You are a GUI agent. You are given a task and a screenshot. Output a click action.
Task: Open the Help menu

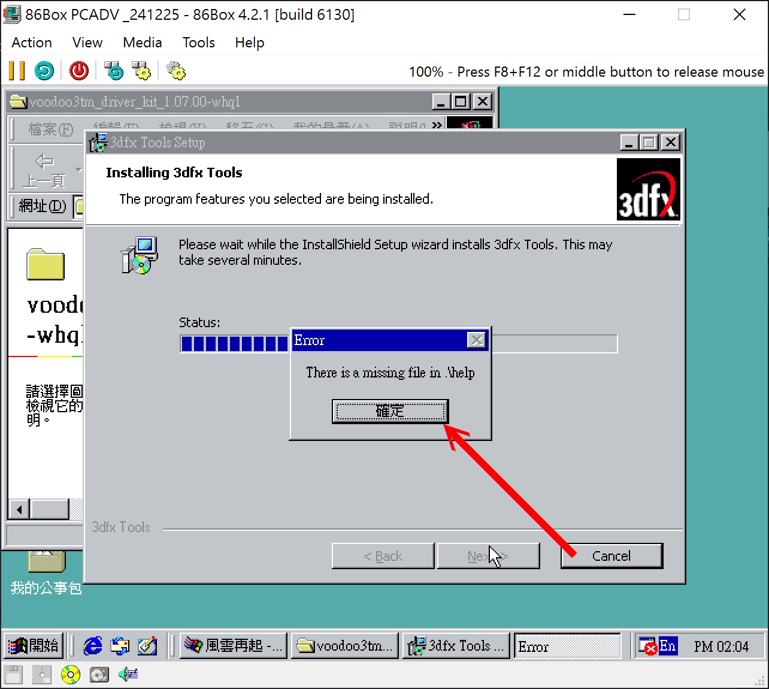point(250,43)
